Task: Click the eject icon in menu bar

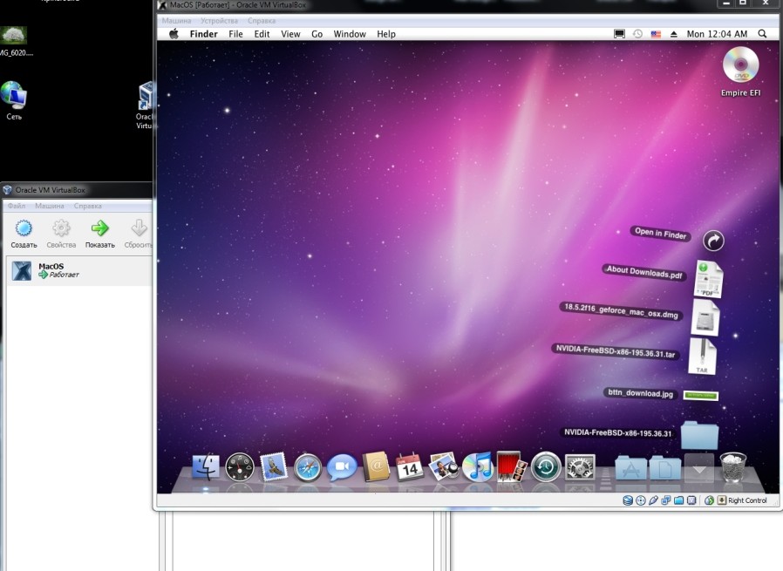Action: [674, 34]
